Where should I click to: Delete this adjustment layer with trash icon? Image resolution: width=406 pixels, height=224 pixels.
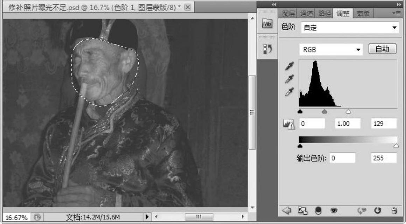point(394,210)
